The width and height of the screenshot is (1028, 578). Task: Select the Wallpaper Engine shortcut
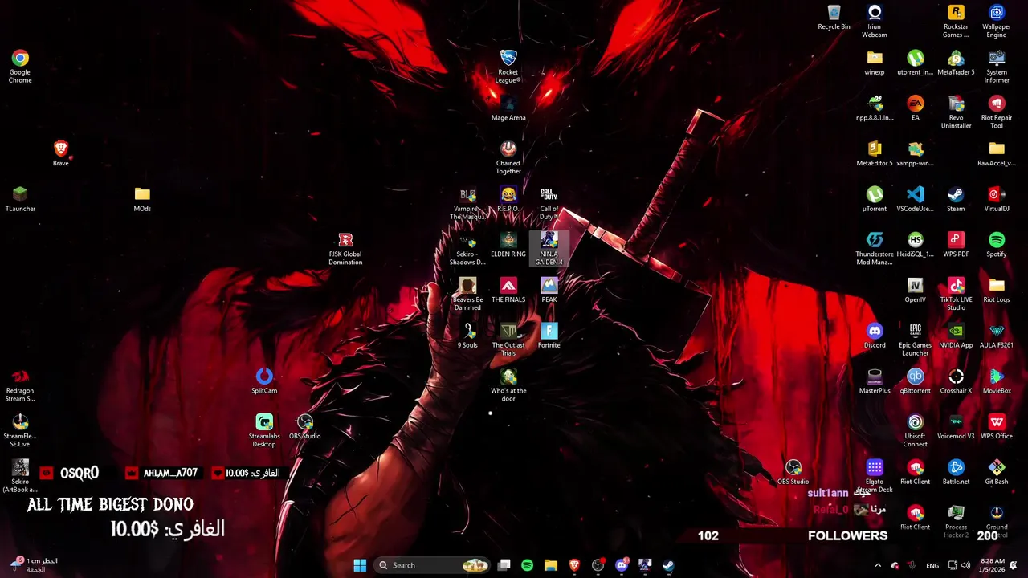tap(997, 21)
